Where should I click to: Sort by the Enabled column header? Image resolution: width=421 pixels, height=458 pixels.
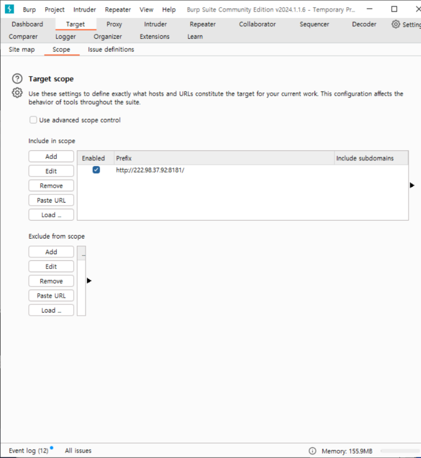(x=96, y=158)
